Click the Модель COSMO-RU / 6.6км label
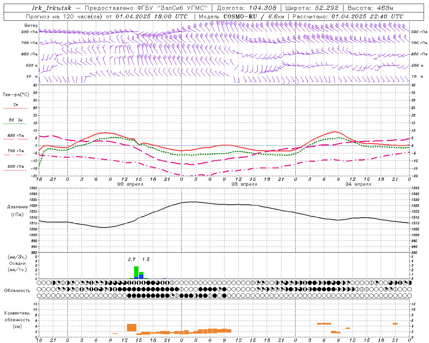This screenshot has height=343, width=429. click(x=242, y=16)
